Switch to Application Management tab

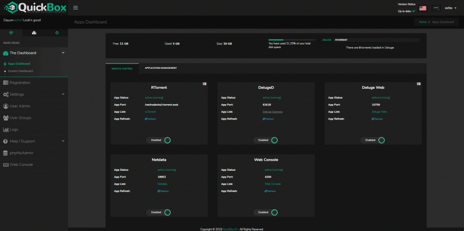161,68
